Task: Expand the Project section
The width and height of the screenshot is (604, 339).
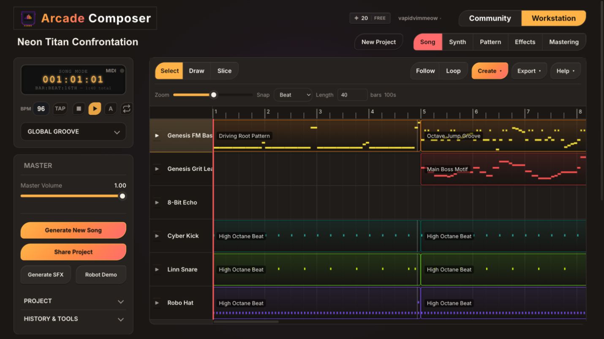Action: pos(73,301)
